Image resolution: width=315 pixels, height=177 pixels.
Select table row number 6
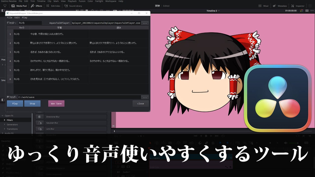10,79
